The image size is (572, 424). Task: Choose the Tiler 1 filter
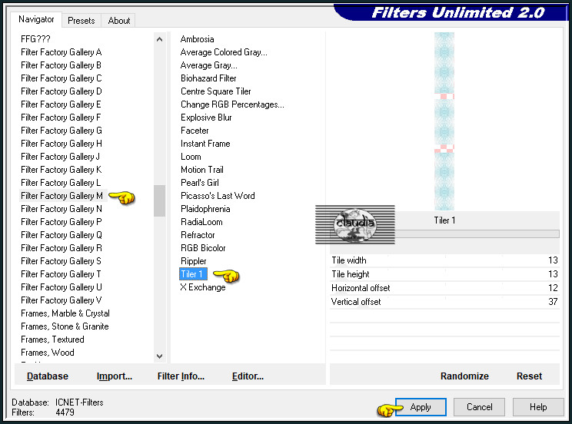pyautogui.click(x=193, y=274)
